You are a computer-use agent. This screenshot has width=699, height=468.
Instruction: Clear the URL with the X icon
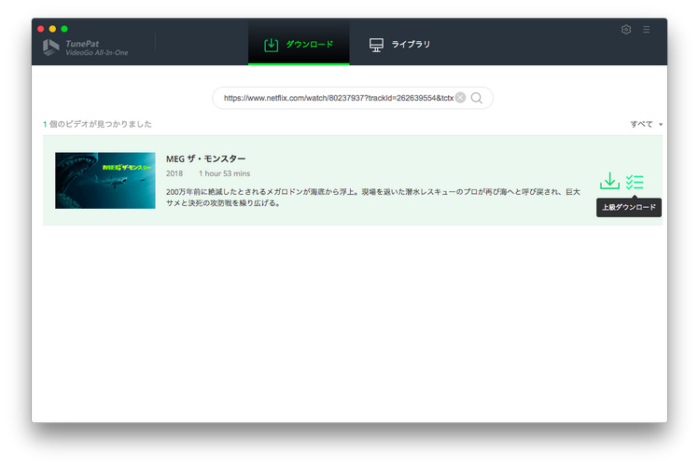460,98
